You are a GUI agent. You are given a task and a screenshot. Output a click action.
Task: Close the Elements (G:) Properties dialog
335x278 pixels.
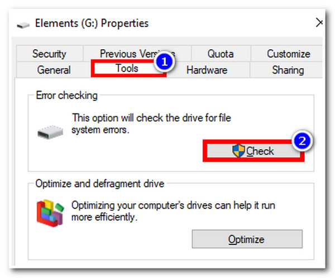[319, 23]
